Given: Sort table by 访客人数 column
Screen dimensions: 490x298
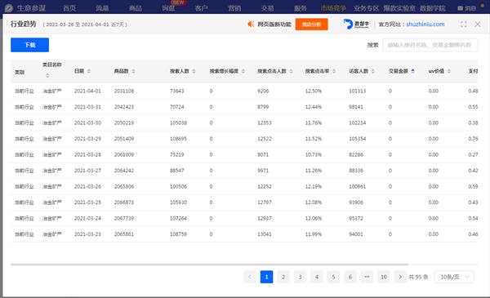Looking at the screenshot, I should pos(373,71).
